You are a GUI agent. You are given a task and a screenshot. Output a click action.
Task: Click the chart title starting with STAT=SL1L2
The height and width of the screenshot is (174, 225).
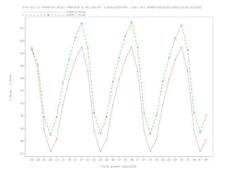[x=112, y=7]
